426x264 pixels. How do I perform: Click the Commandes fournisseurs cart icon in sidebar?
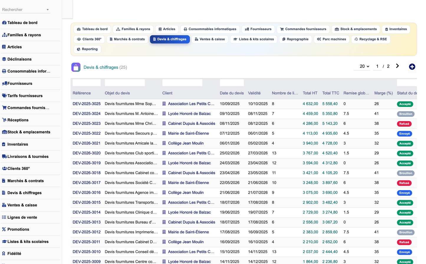click(4, 108)
